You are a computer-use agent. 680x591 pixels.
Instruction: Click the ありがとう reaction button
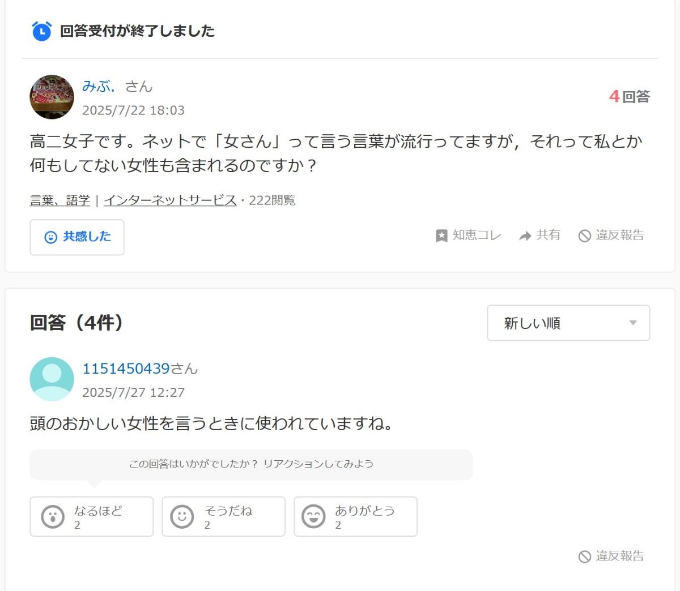click(x=355, y=516)
